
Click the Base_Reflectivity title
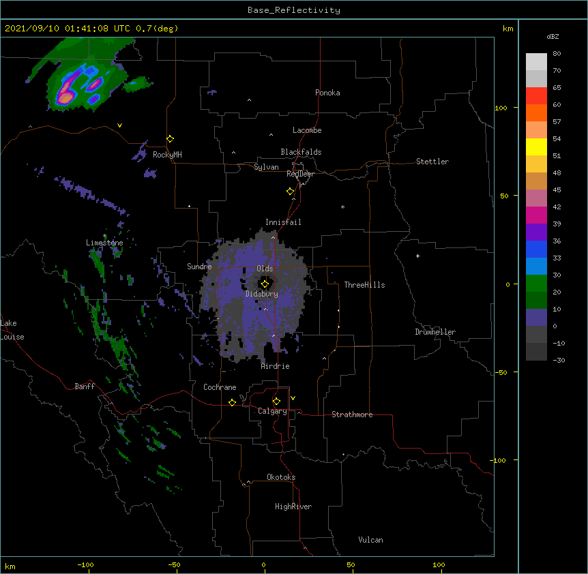point(294,10)
